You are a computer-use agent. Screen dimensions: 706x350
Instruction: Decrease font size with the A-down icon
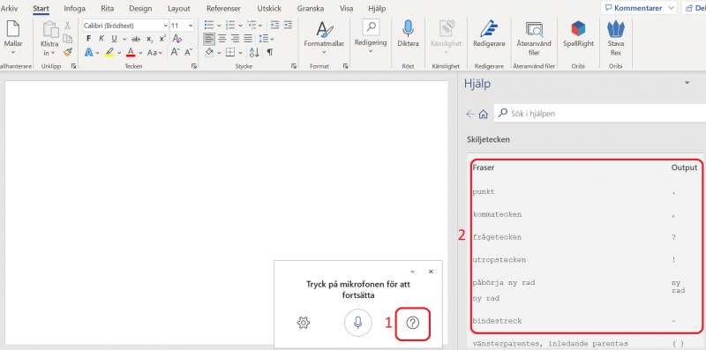[188, 53]
